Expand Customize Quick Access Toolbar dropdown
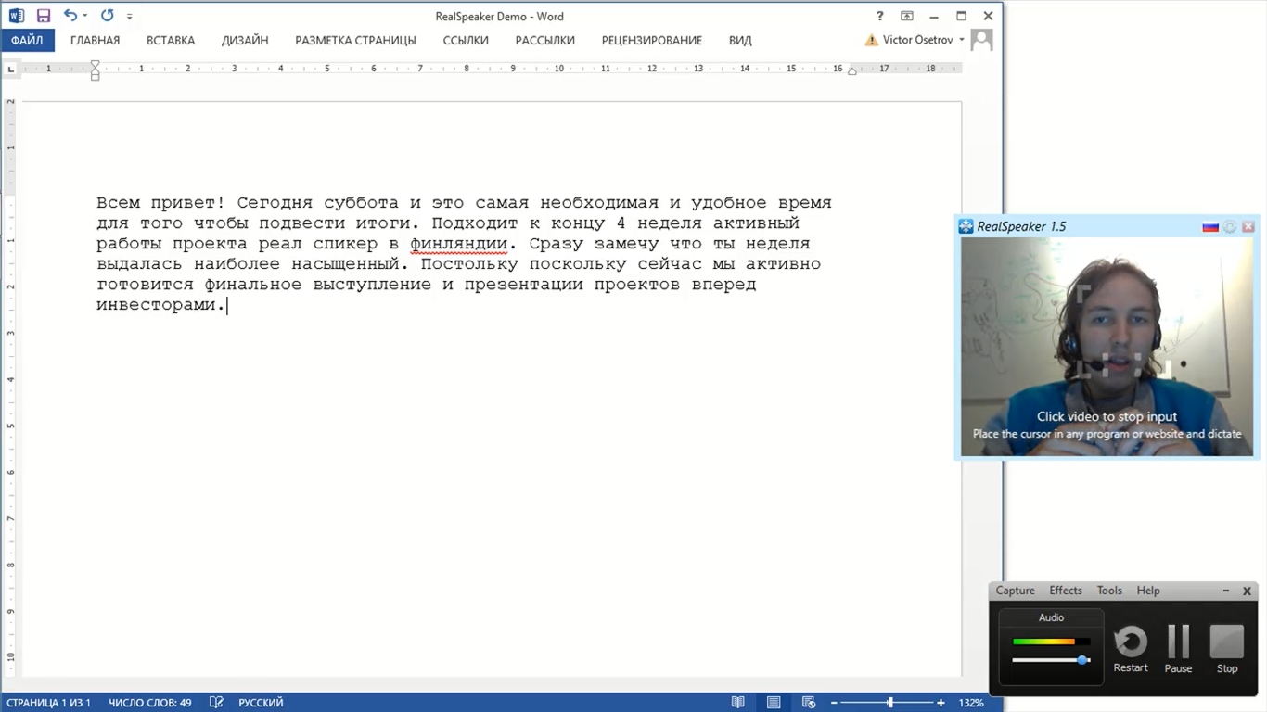The image size is (1267, 712). (x=130, y=17)
